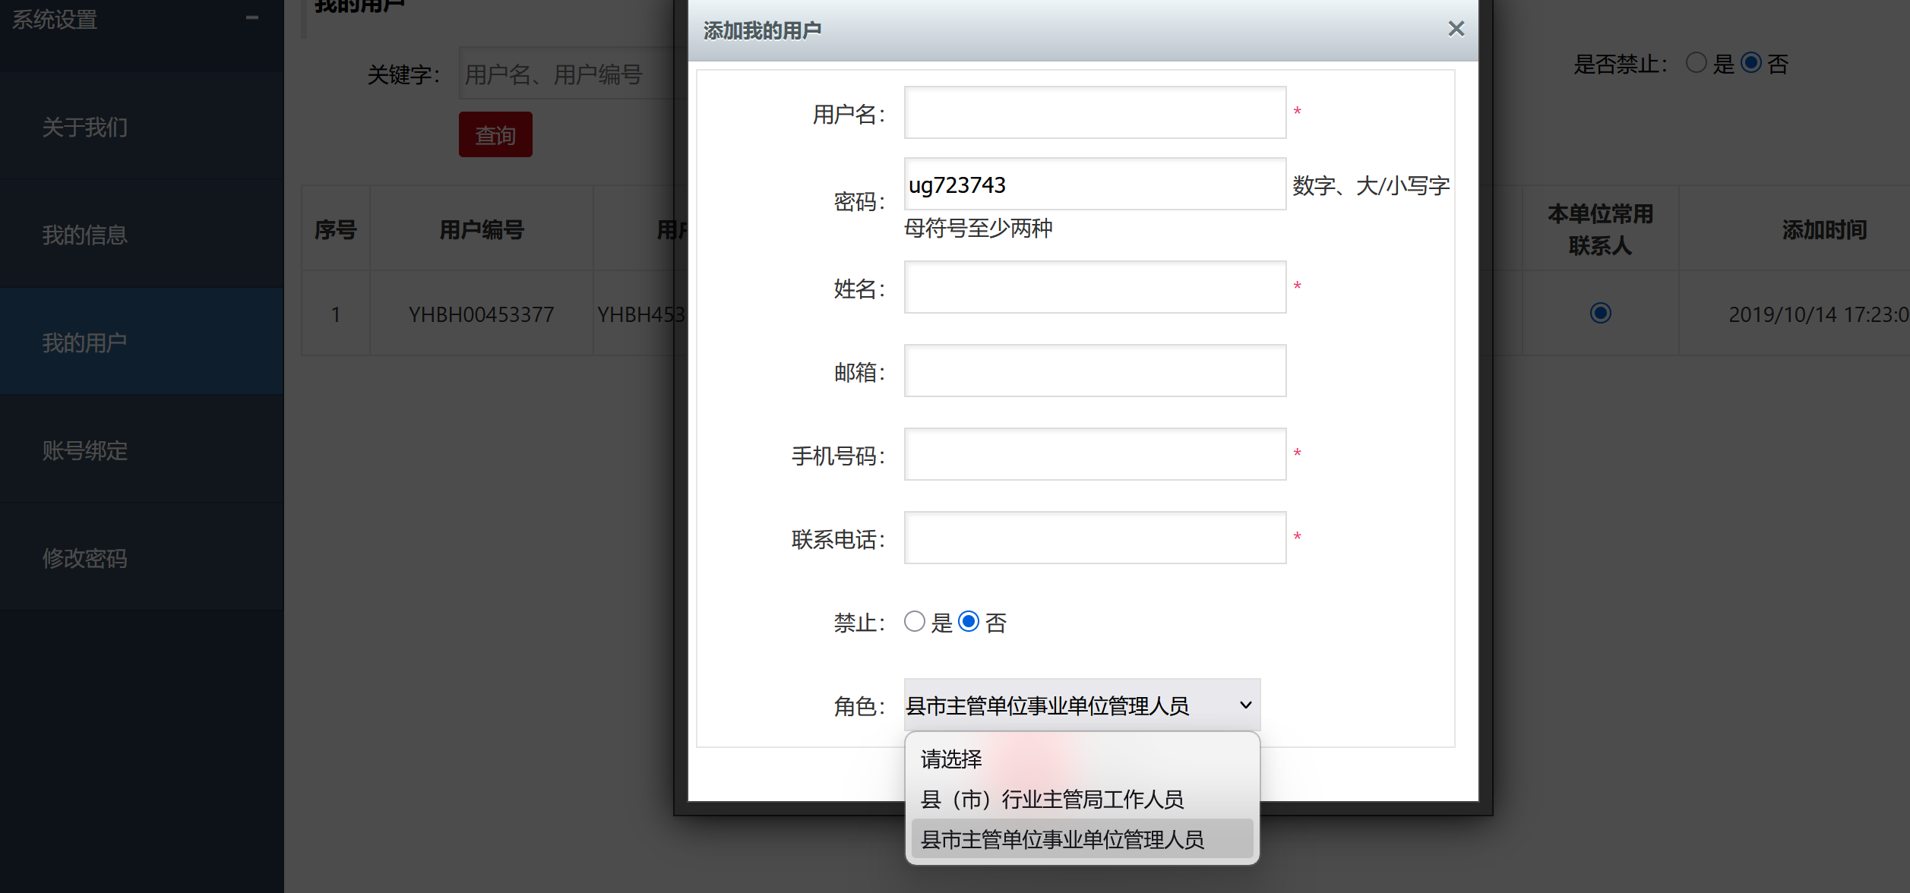
Task: Click the 查询 search button
Action: pyautogui.click(x=495, y=135)
